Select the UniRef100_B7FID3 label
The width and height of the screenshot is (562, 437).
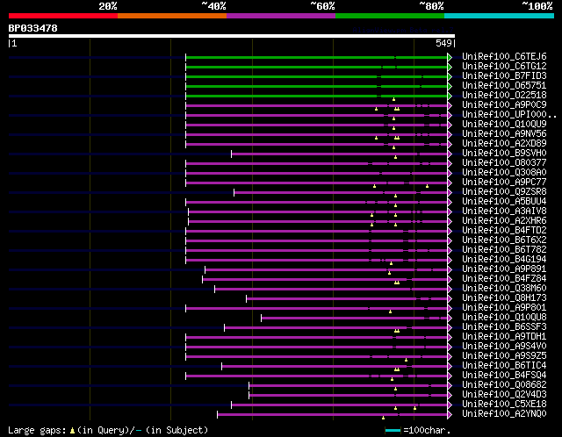click(504, 75)
